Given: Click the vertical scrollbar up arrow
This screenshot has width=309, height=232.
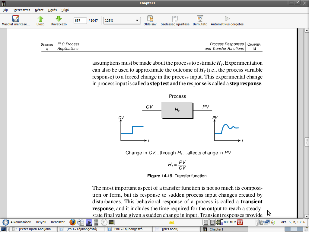Looking at the screenshot, I should click(307, 31).
